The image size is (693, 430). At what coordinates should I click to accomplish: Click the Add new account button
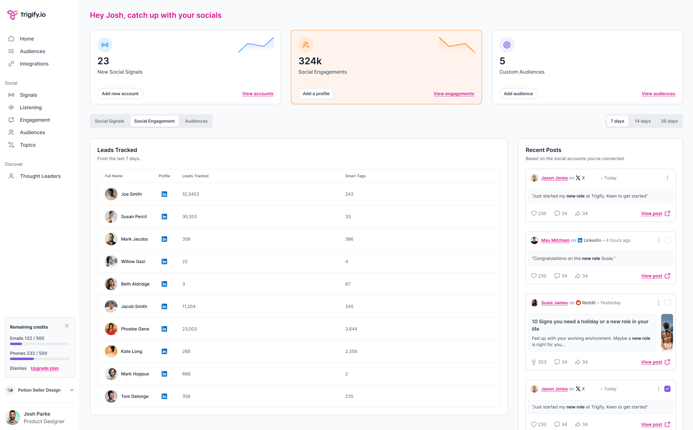120,94
